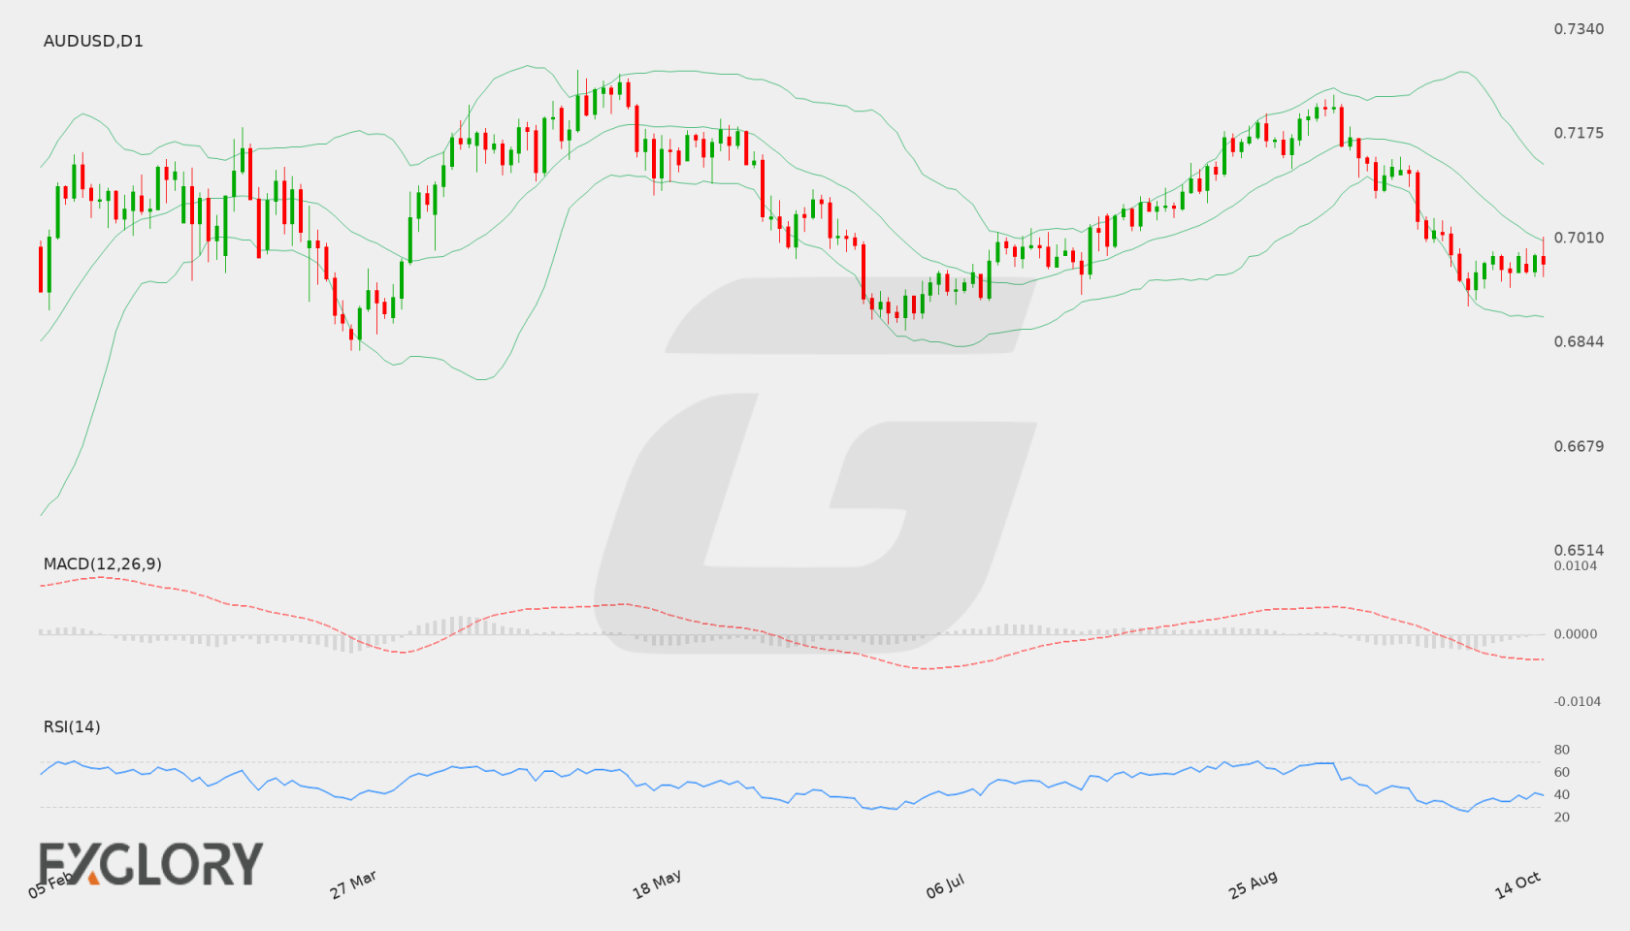This screenshot has height=931, width=1630.
Task: Click the 0.7010 price axis label
Action: [1579, 238]
